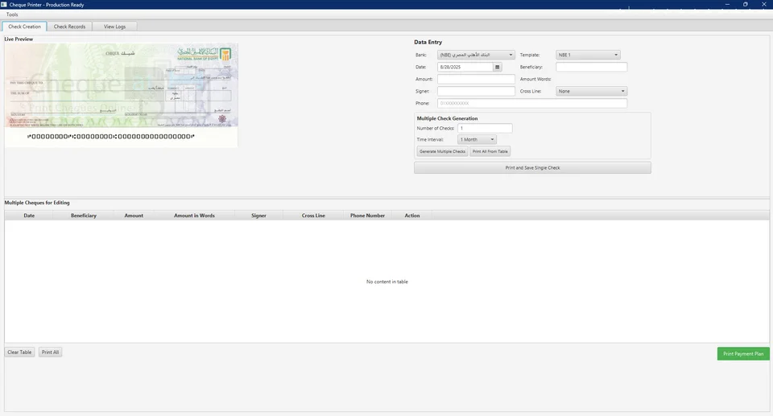Focus the Beneficiary input field
The width and height of the screenshot is (773, 416).
pos(592,67)
